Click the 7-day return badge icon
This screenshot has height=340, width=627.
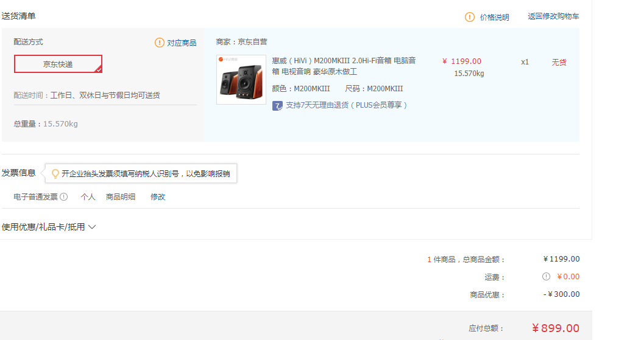pyautogui.click(x=277, y=106)
